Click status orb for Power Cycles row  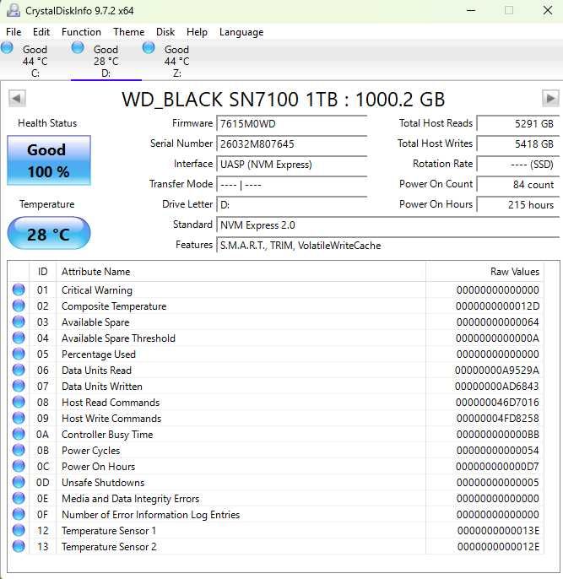19,450
